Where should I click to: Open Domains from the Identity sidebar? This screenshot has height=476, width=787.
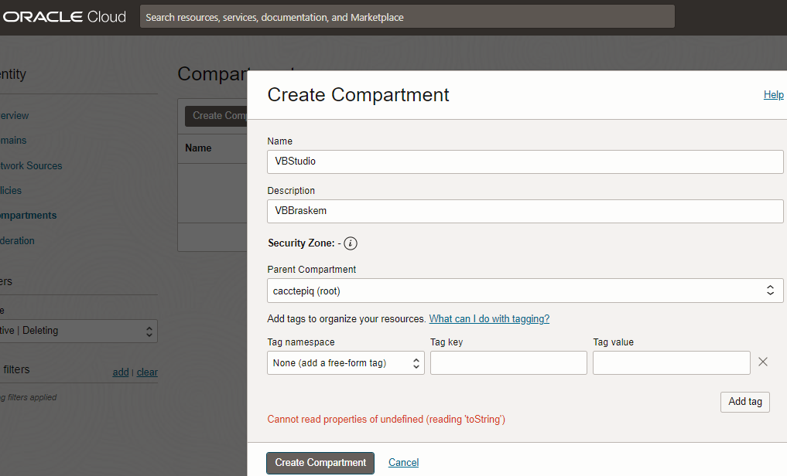pos(12,140)
